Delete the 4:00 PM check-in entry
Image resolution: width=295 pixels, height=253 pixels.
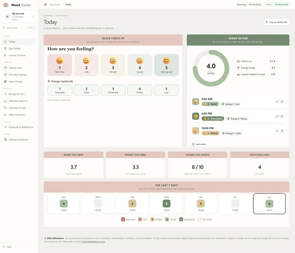click(x=282, y=116)
